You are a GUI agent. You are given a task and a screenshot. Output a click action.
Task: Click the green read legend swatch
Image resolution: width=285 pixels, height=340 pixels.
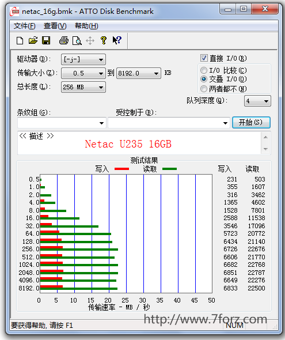(169, 169)
